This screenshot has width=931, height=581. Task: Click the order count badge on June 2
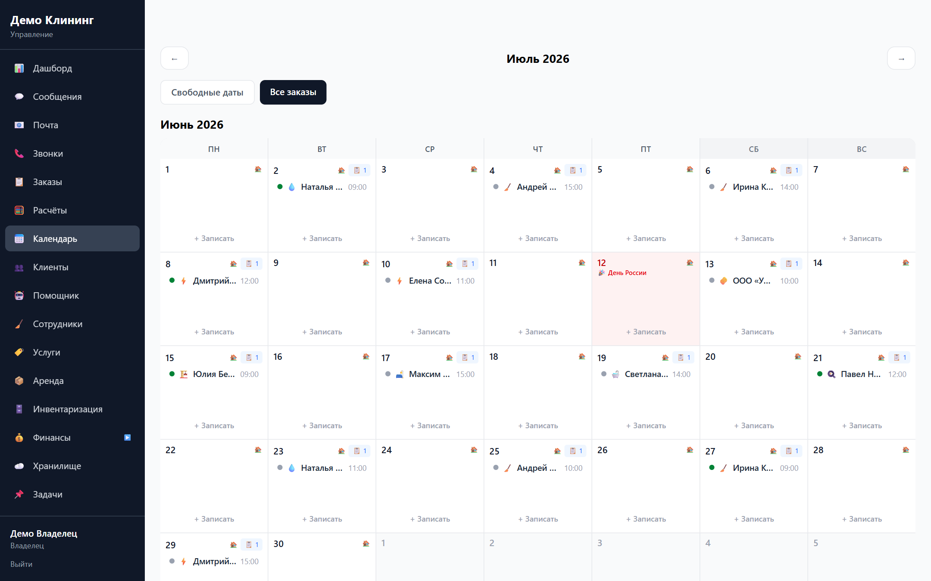pyautogui.click(x=360, y=170)
